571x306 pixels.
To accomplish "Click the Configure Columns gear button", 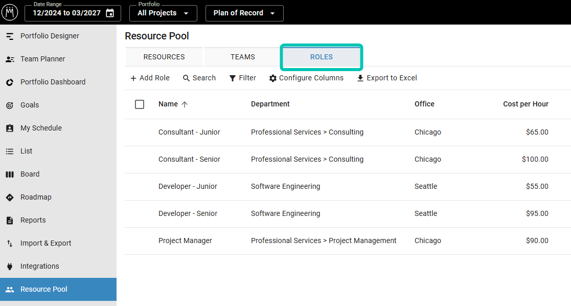I will click(x=306, y=78).
